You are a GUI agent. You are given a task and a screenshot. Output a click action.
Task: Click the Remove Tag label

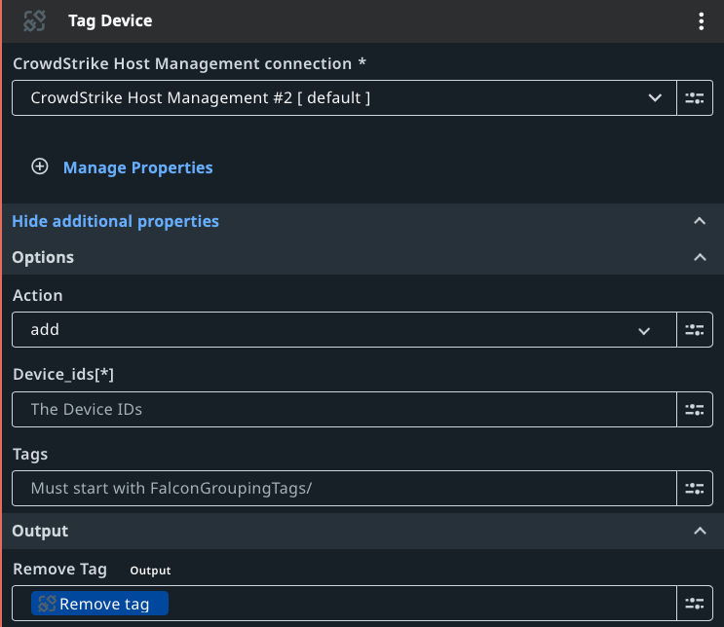pos(60,570)
